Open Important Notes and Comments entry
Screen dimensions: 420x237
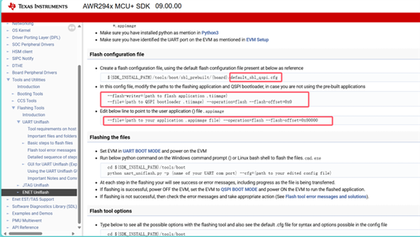coord(52,178)
